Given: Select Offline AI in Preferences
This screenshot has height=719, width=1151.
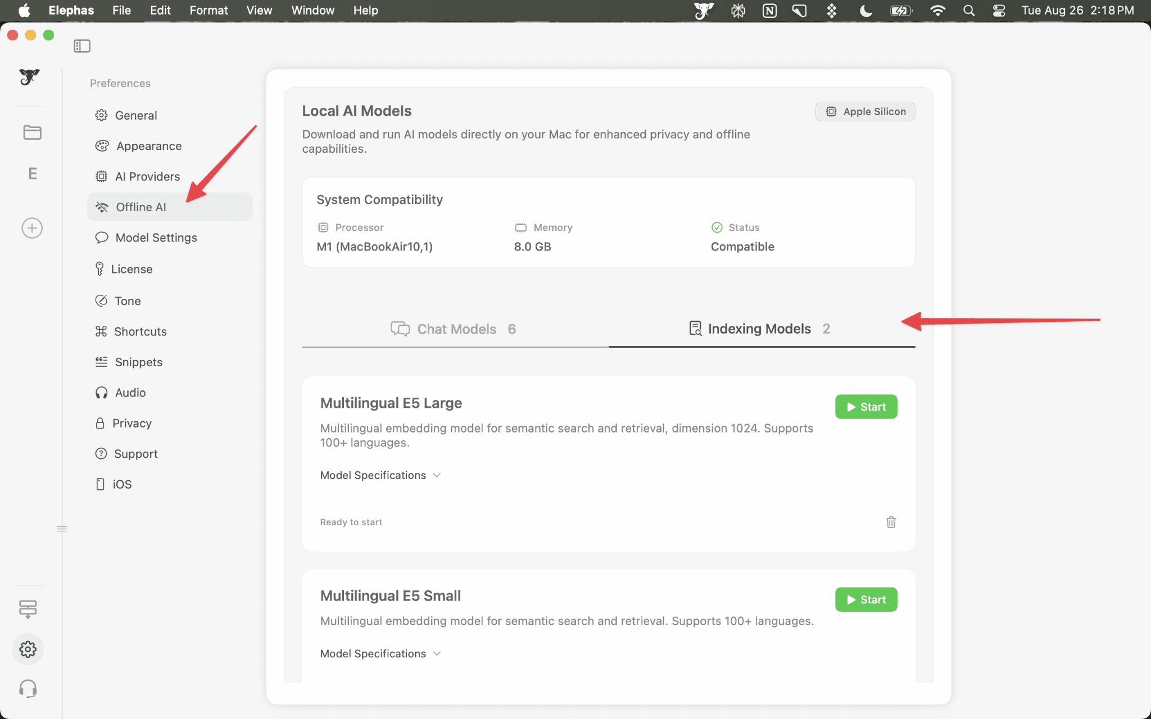Looking at the screenshot, I should click(x=141, y=207).
